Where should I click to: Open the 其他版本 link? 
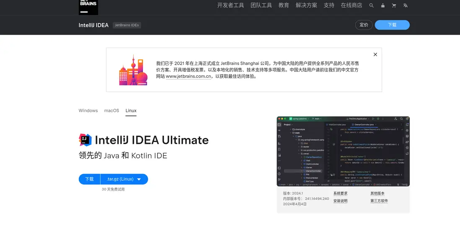tap(377, 194)
